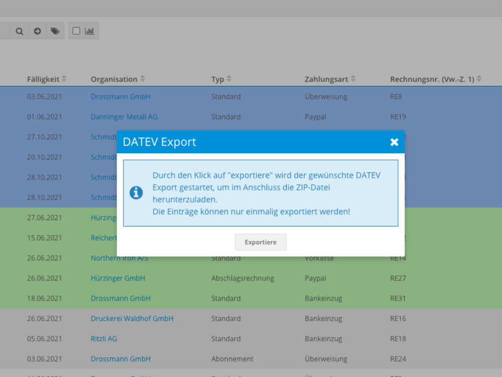Close the DATEV Export dialog
502x377 pixels.
[394, 142]
